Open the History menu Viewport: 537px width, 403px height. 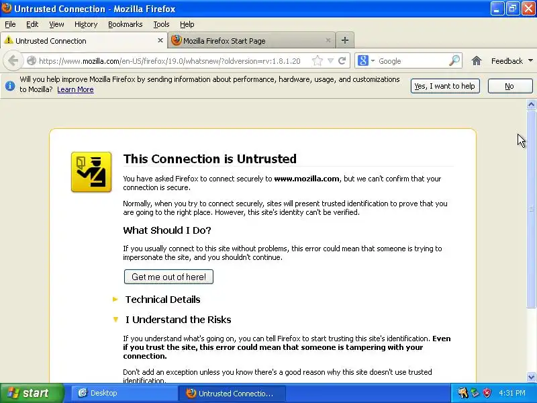(x=86, y=24)
